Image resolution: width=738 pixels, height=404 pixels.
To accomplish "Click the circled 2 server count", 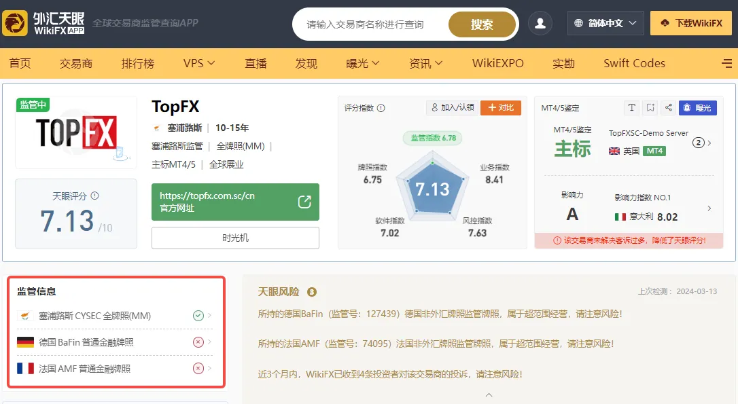I will point(698,143).
